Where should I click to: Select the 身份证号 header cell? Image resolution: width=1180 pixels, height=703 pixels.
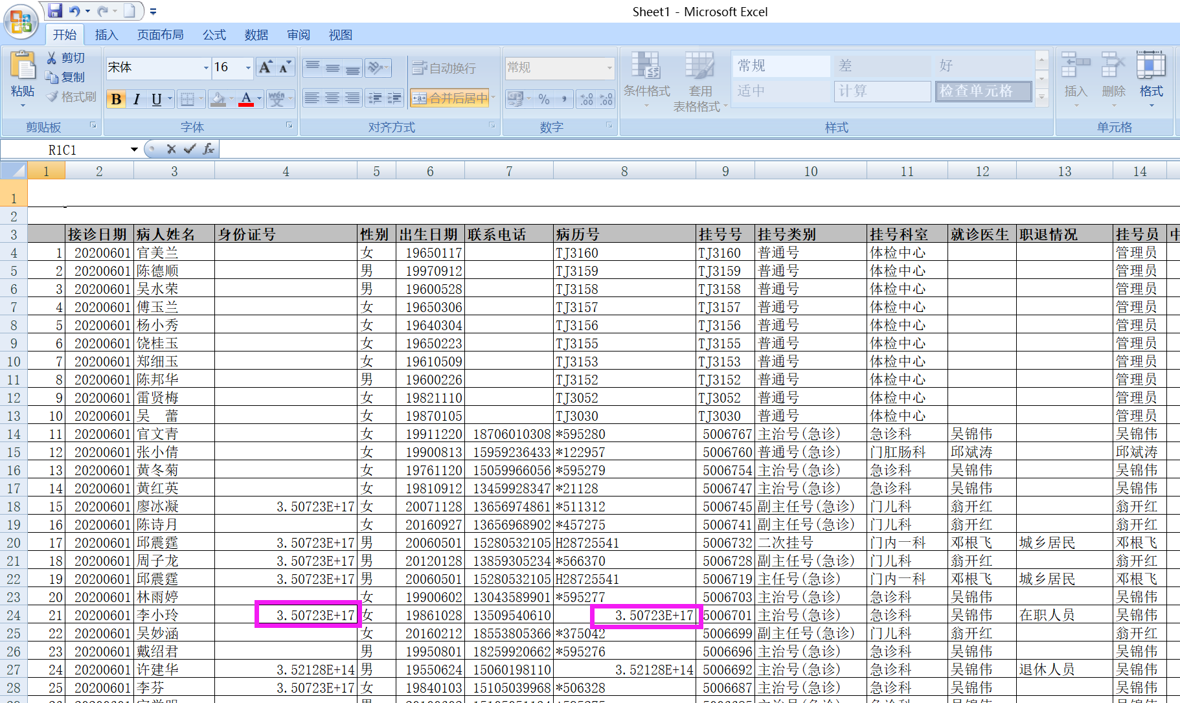click(286, 234)
